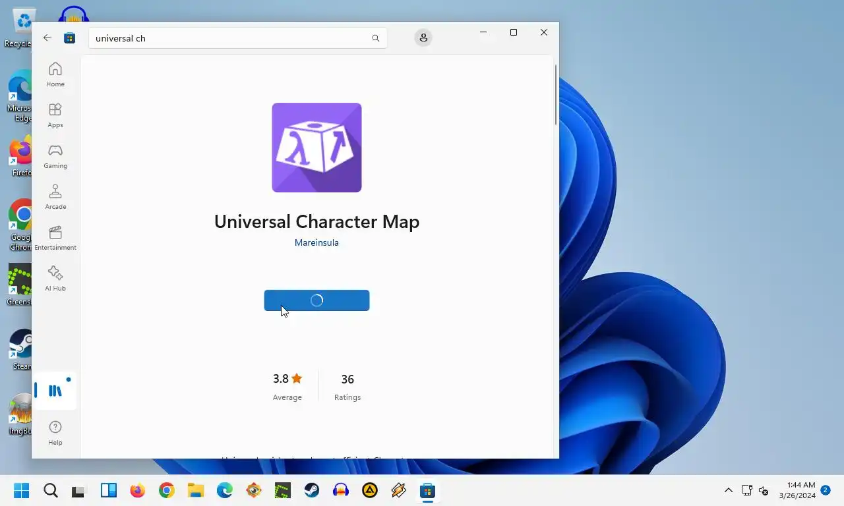Open taskbar Search

coord(51,490)
